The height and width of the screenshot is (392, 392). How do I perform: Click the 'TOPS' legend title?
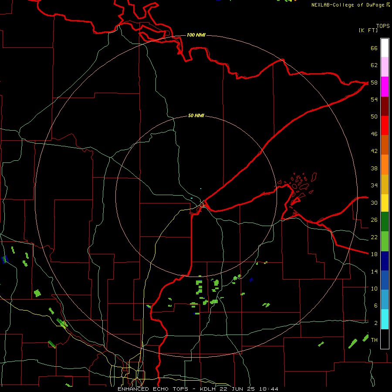[x=383, y=26]
